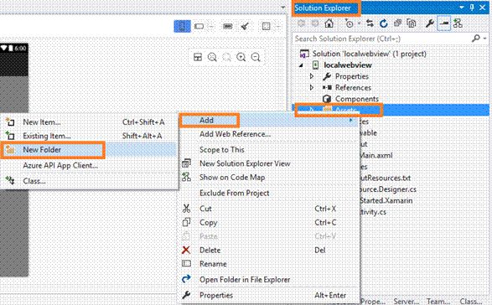This screenshot has height=305, width=492.
Task: Click the landscape device orientation icon
Action: pyautogui.click(x=199, y=26)
